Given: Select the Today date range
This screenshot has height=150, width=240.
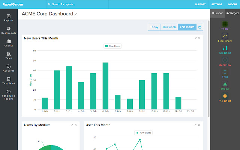Looking at the screenshot, I should (154, 27).
